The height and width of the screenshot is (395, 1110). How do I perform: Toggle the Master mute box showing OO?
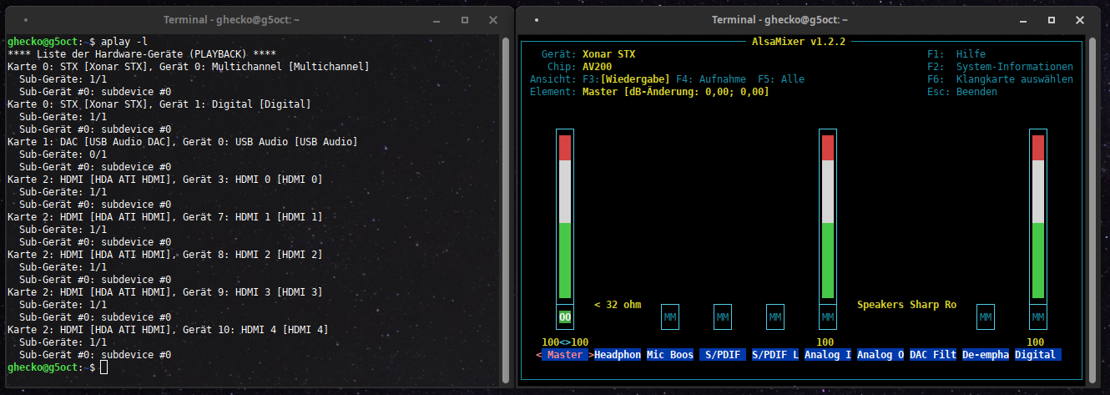[x=565, y=317]
